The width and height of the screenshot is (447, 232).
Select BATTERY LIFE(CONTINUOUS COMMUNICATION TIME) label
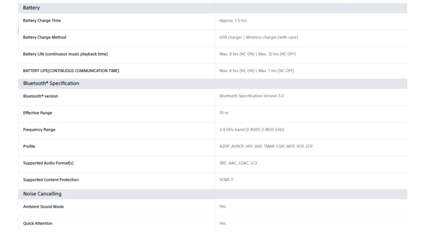pos(71,71)
